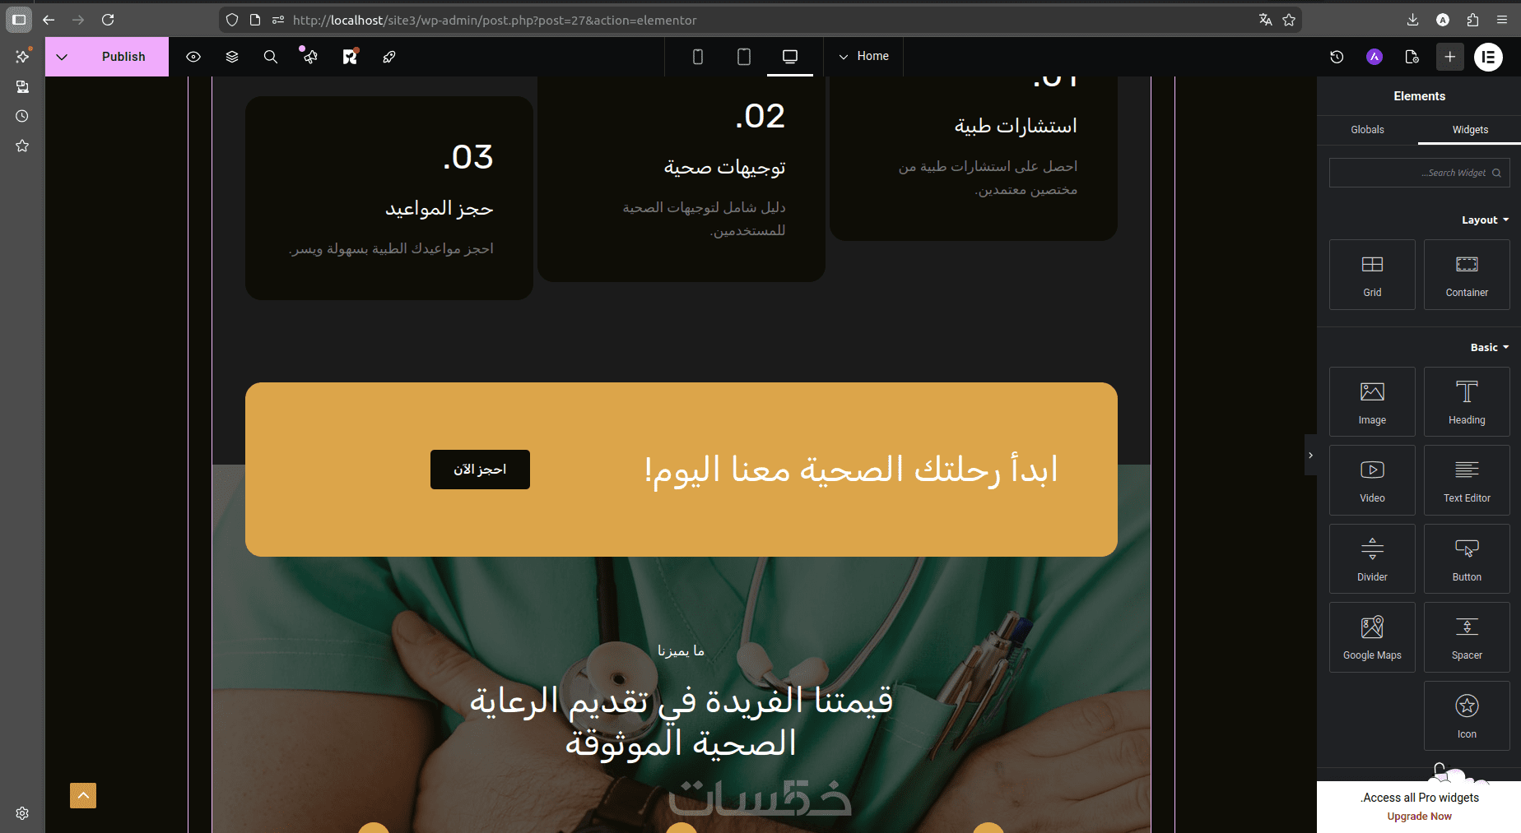Click the add element plus icon

pos(1450,57)
